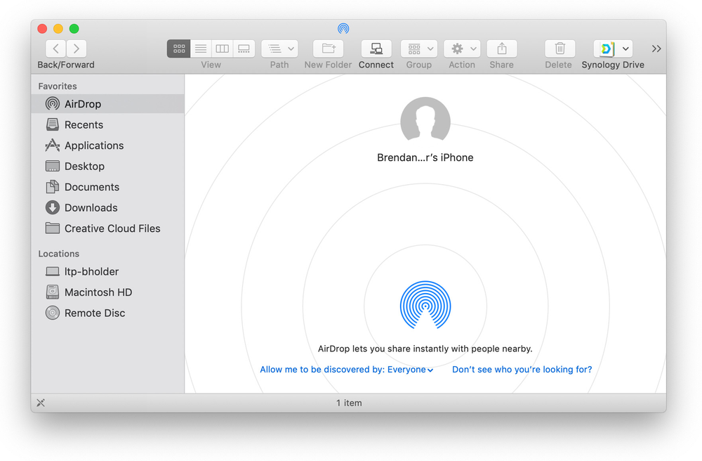Open the Action gear menu
Screen dimensions: 702x461
(x=462, y=48)
